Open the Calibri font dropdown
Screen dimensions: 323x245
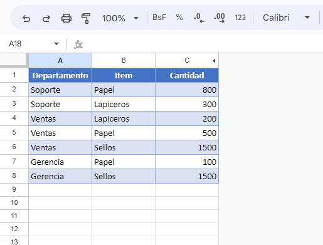click(x=286, y=18)
